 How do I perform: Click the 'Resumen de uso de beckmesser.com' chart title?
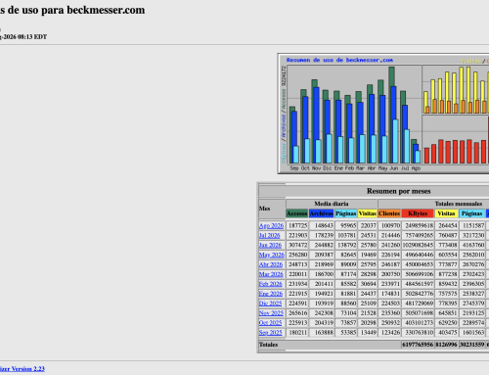coord(339,60)
